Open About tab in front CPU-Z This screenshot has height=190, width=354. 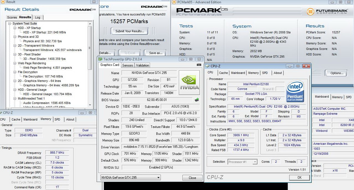[278, 73]
